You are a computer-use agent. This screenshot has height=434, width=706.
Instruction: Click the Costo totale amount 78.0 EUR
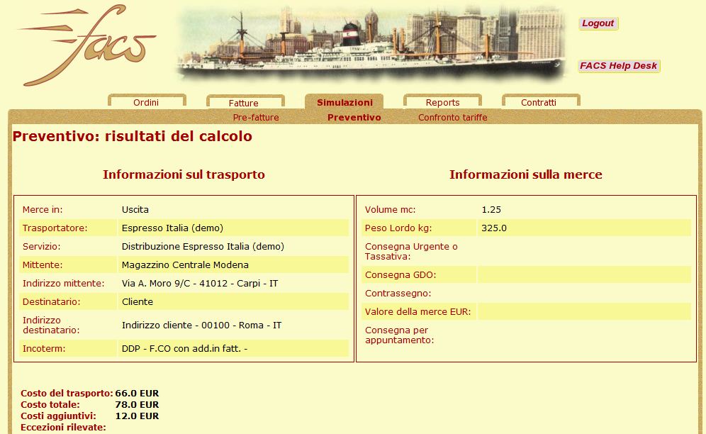click(x=137, y=405)
